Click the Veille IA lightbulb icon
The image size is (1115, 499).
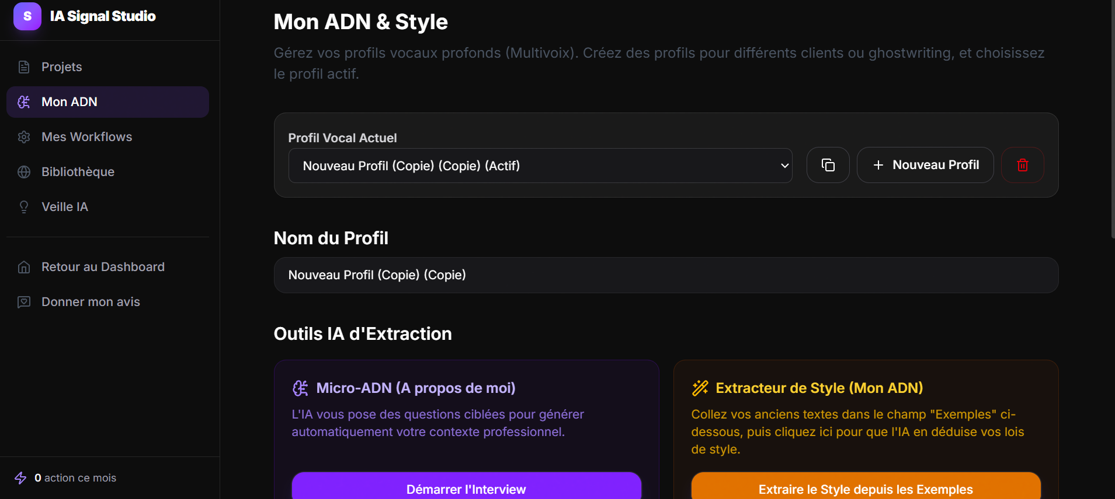pyautogui.click(x=24, y=207)
